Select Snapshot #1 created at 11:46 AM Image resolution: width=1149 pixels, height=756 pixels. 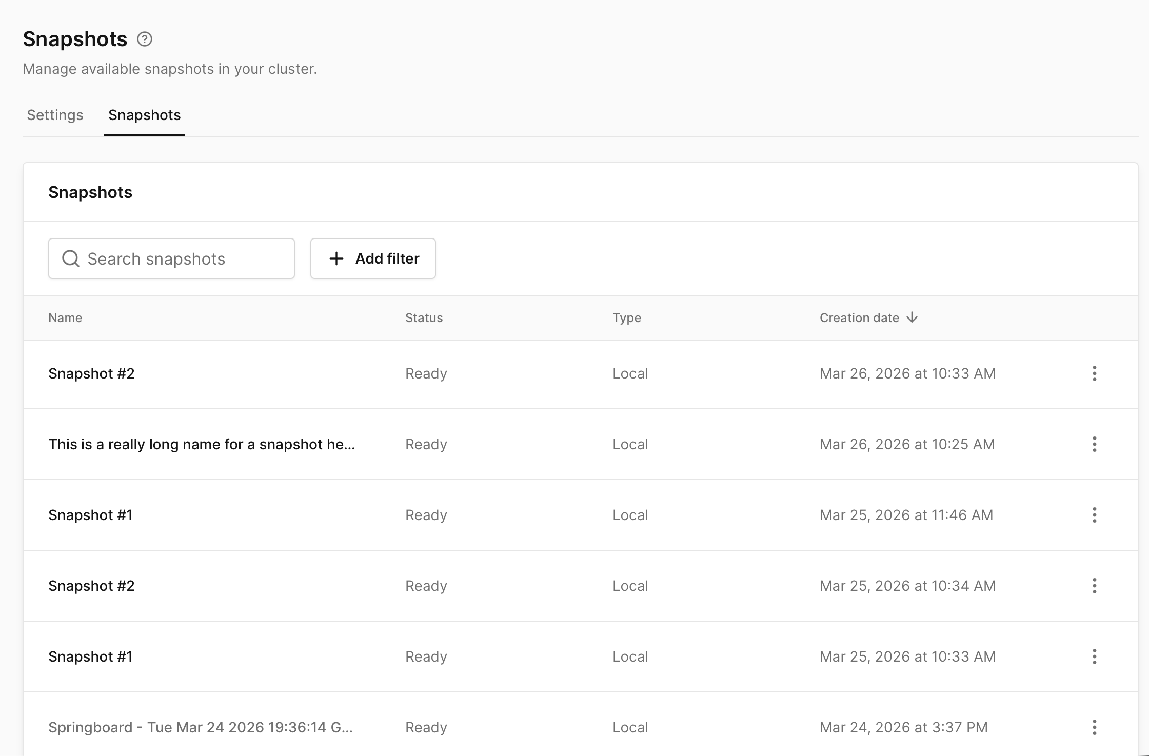coord(90,515)
